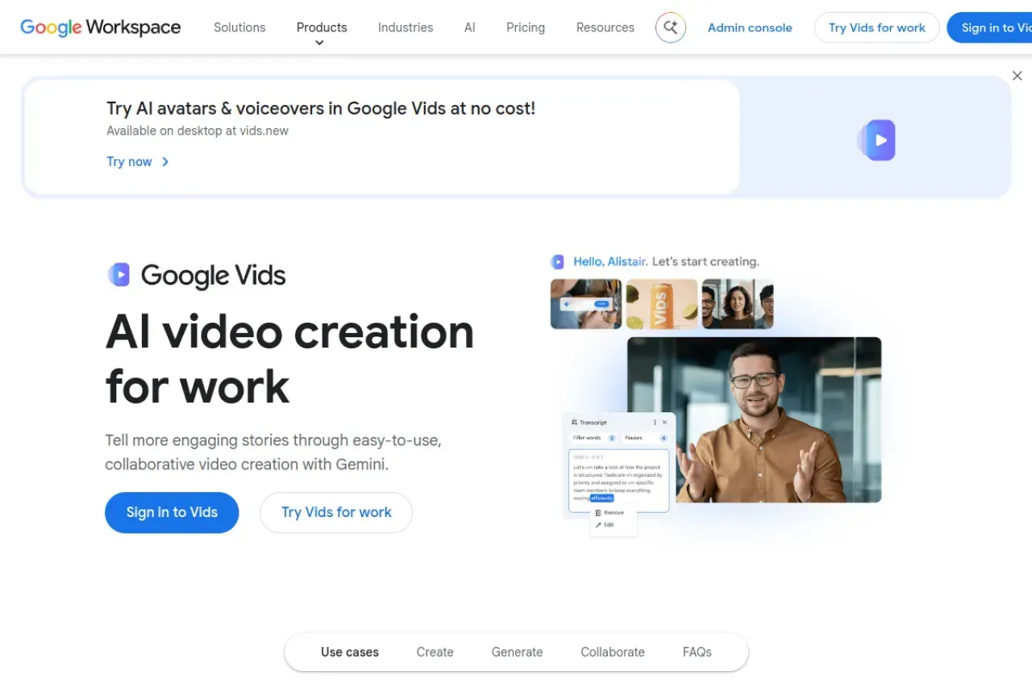1032x688 pixels.
Task: Click the 'AI video creation for work' heading
Action: 289,358
